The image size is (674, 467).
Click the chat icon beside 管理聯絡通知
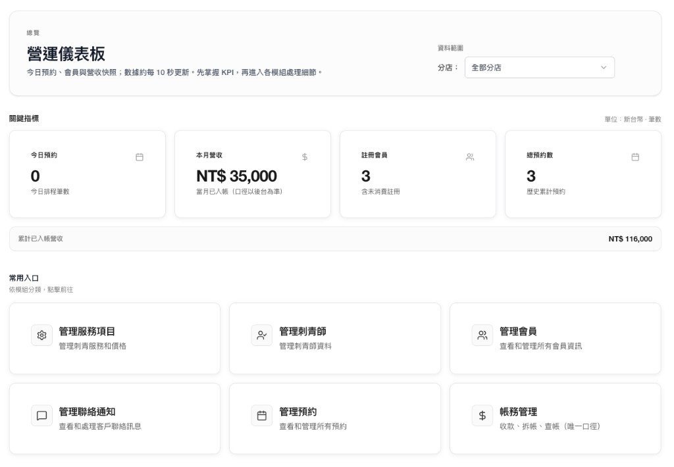point(41,415)
